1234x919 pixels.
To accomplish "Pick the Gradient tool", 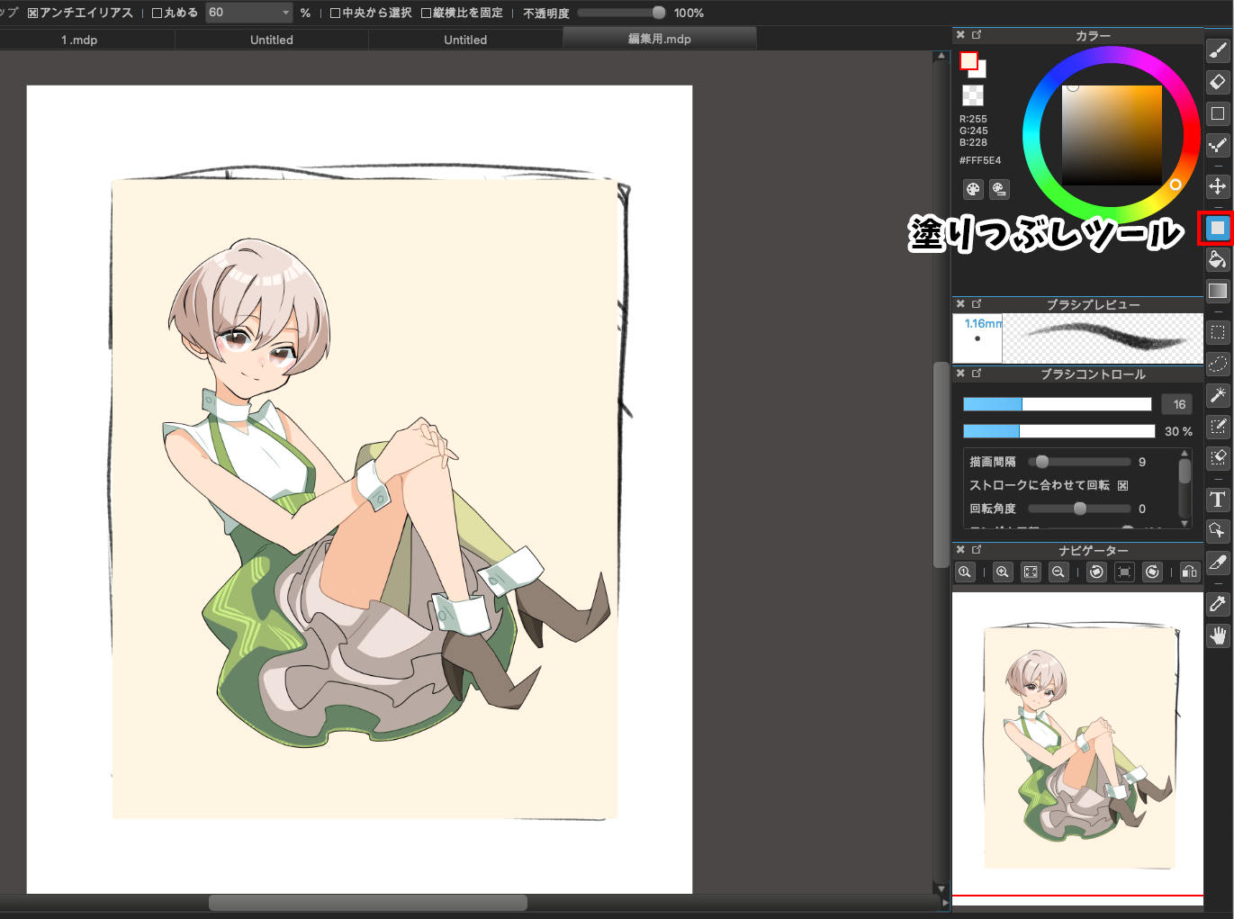I will point(1217,291).
